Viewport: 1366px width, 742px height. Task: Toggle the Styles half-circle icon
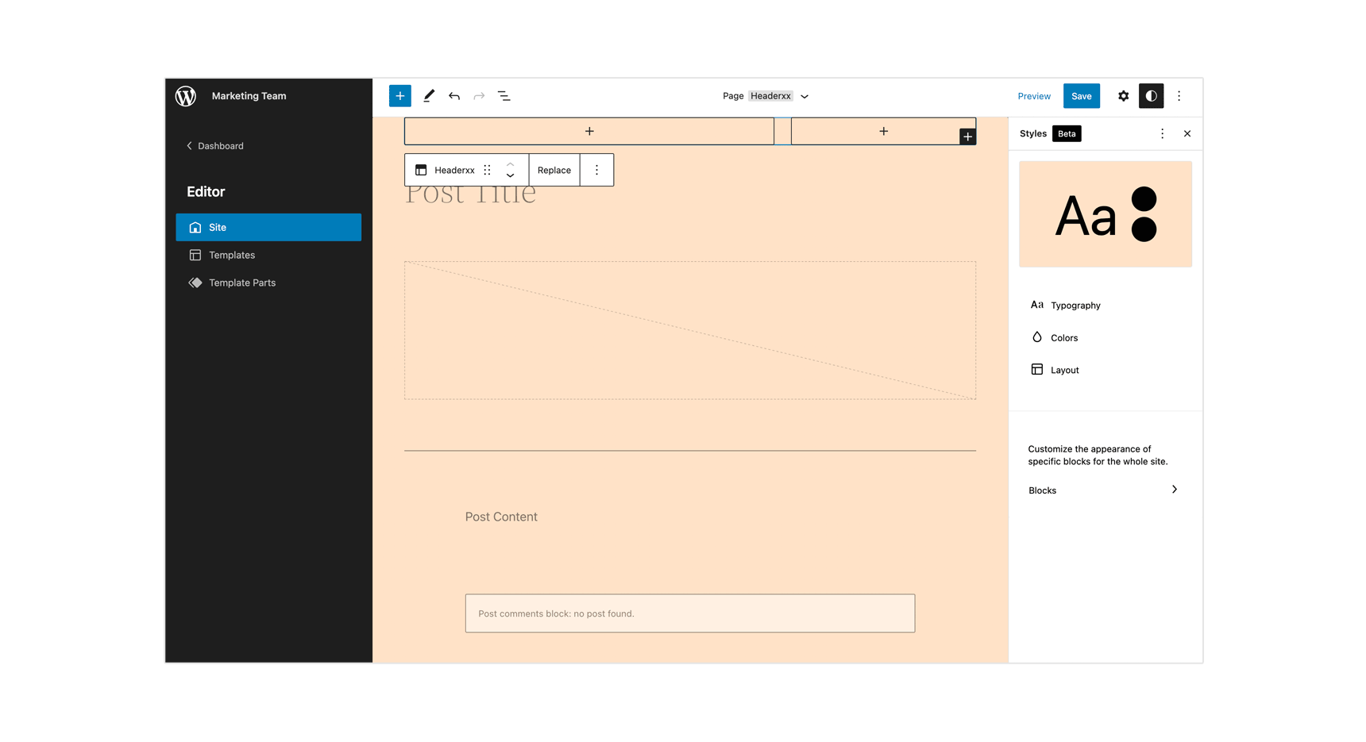click(x=1152, y=96)
